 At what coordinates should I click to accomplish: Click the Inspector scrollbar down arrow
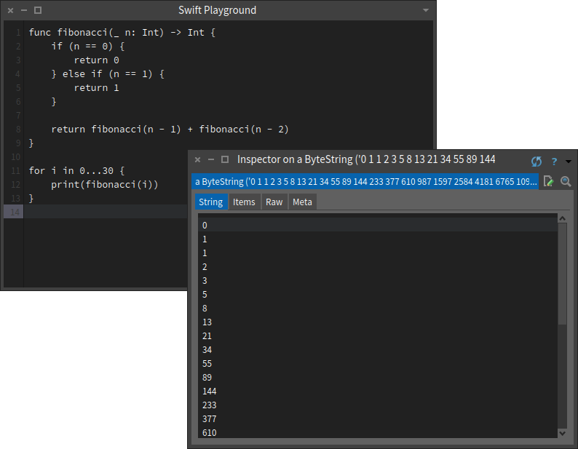tap(562, 433)
